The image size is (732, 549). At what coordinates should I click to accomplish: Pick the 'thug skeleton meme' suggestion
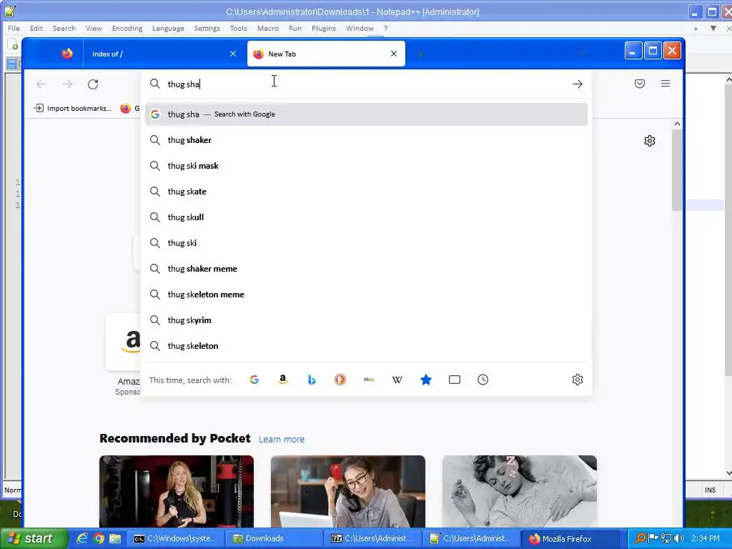point(366,294)
